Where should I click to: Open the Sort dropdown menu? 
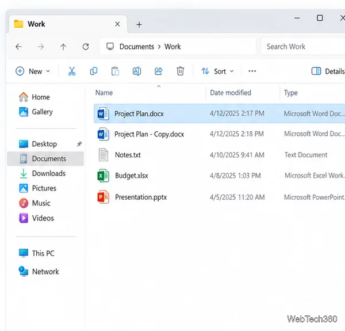click(217, 71)
